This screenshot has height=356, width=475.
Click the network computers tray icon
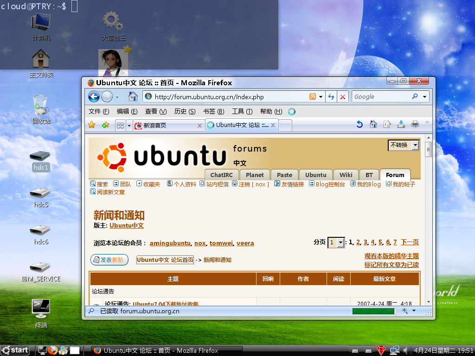click(394, 350)
